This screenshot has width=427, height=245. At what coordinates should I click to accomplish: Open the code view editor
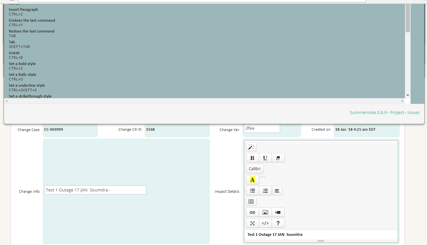[265, 223]
